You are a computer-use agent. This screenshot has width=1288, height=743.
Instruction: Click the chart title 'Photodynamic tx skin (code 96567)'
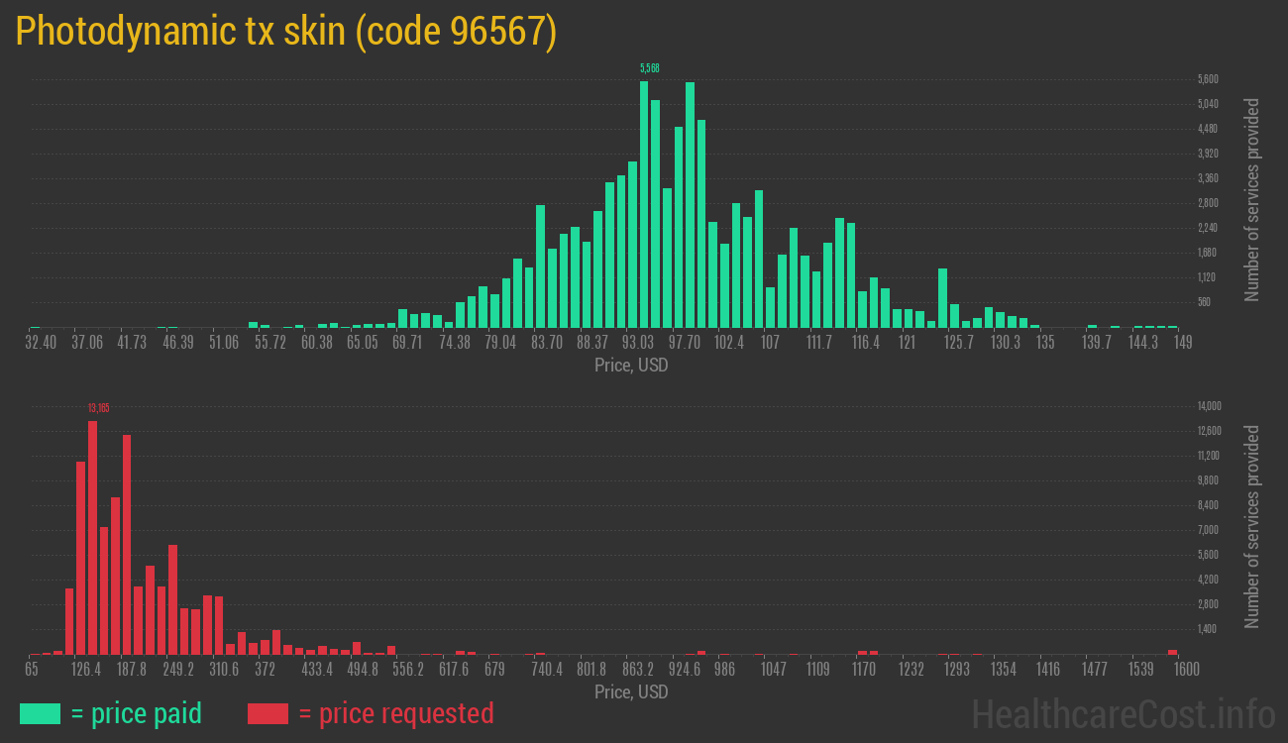(287, 31)
